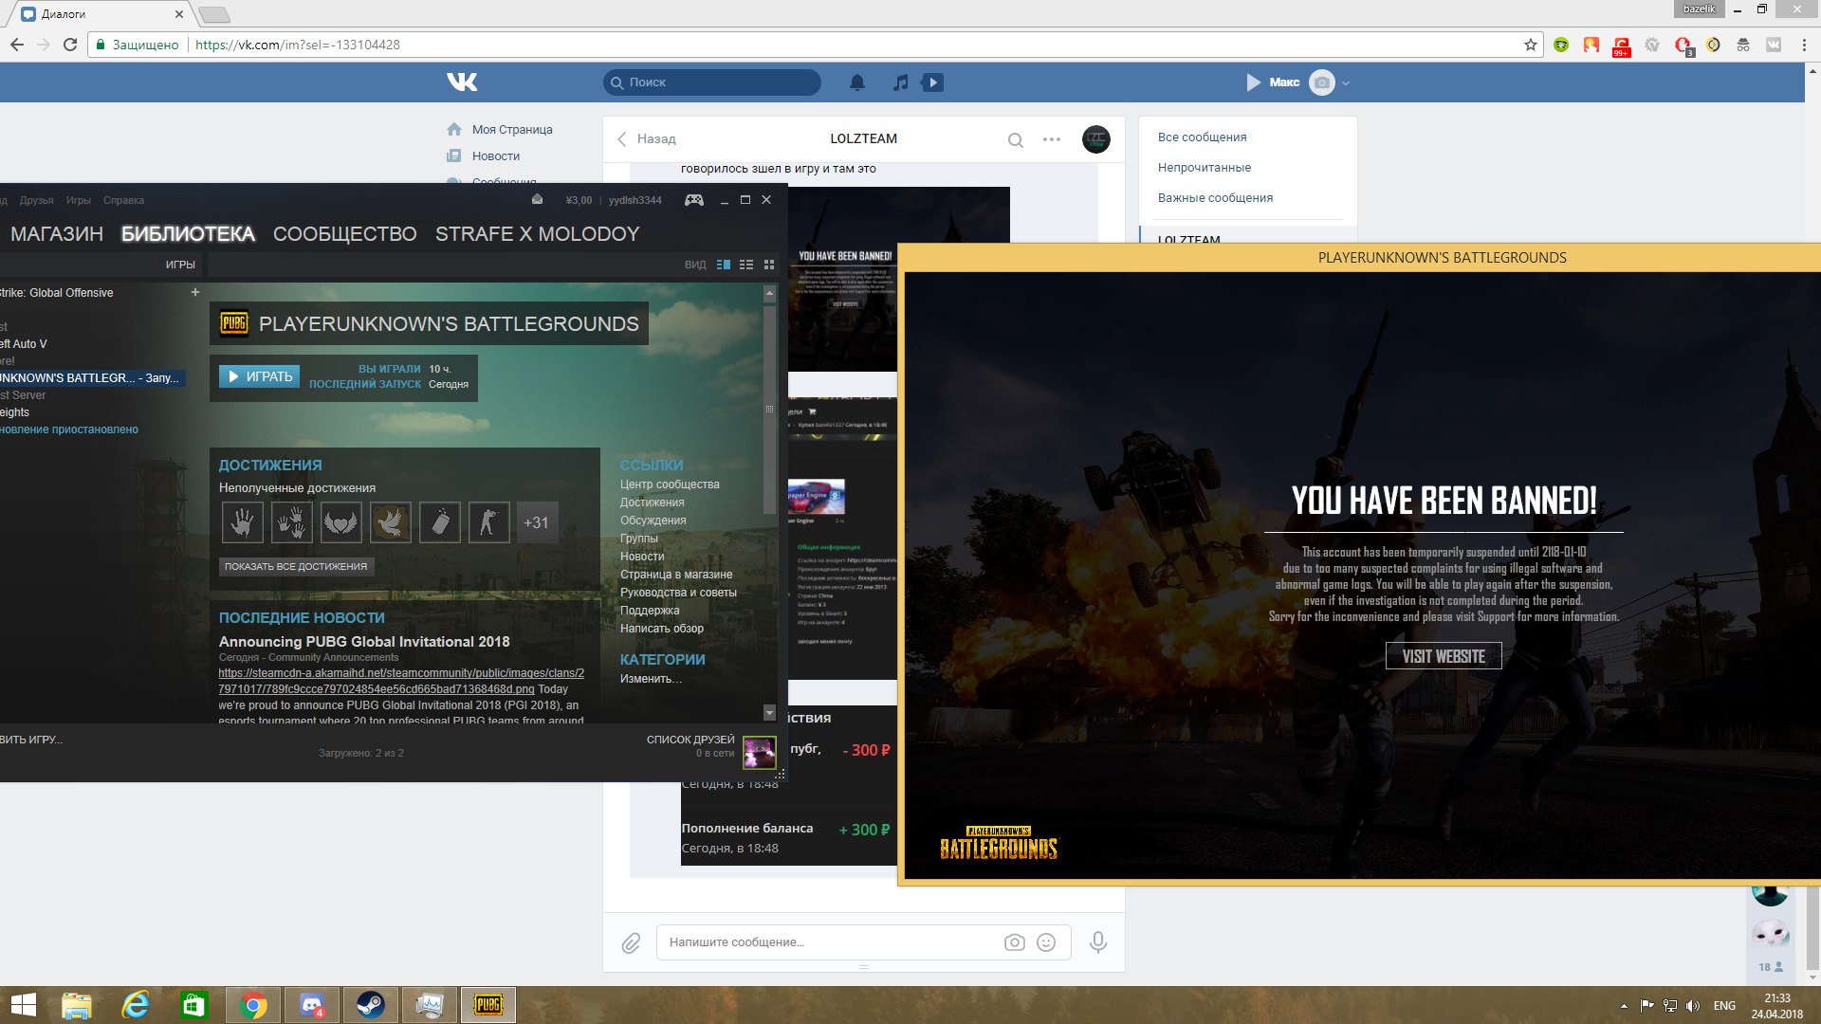Open Steam Друзья menu
Image resolution: width=1821 pixels, height=1024 pixels.
coord(36,200)
